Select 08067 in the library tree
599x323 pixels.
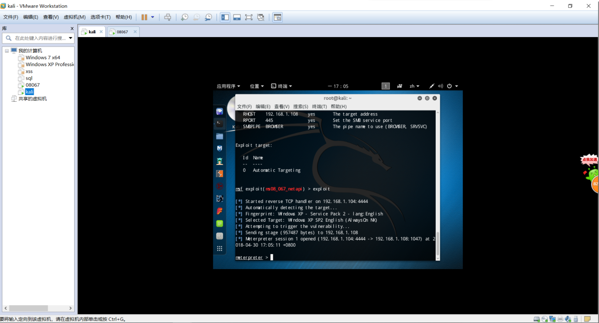coord(33,85)
